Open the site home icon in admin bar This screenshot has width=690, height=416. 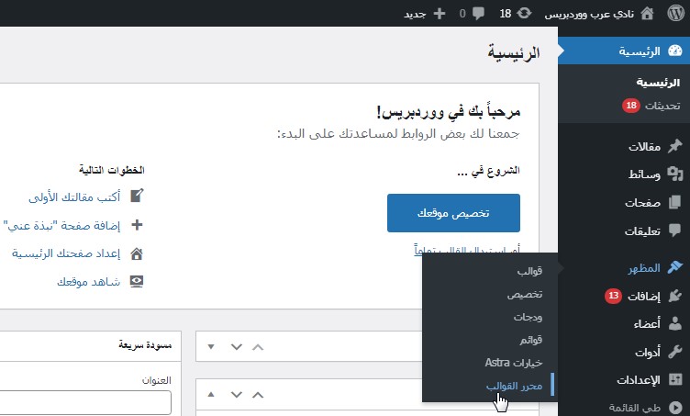(x=648, y=14)
